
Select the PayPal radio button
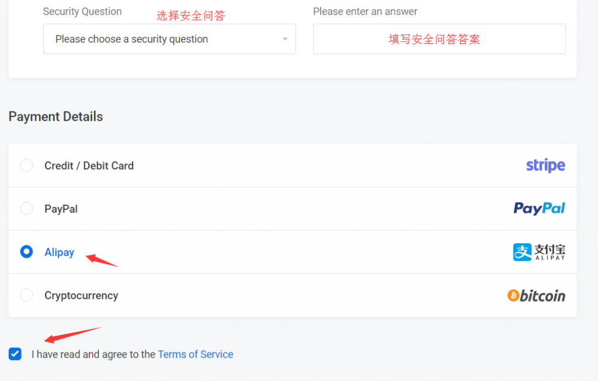click(x=26, y=208)
